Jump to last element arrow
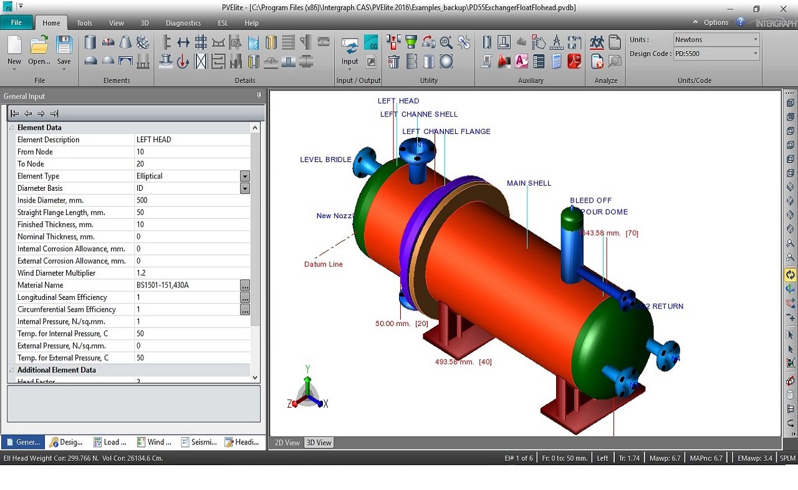The height and width of the screenshot is (490, 798). (x=54, y=113)
